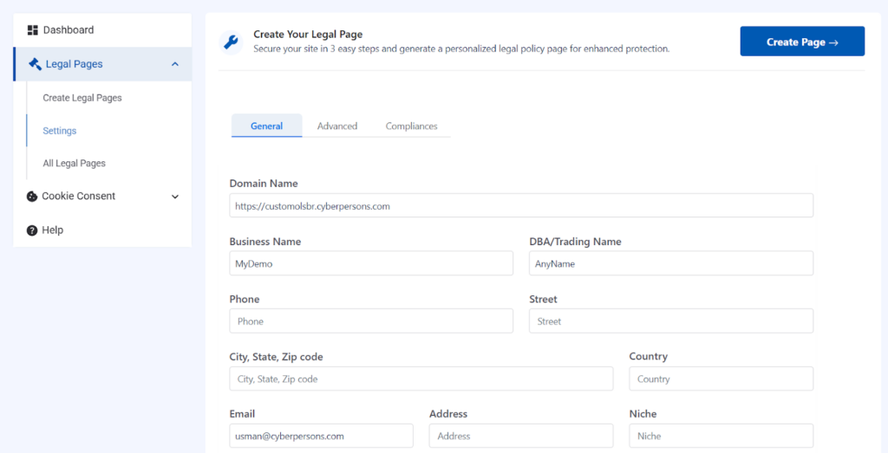Click the wrench icon in header
This screenshot has height=453, width=888.
tap(231, 42)
